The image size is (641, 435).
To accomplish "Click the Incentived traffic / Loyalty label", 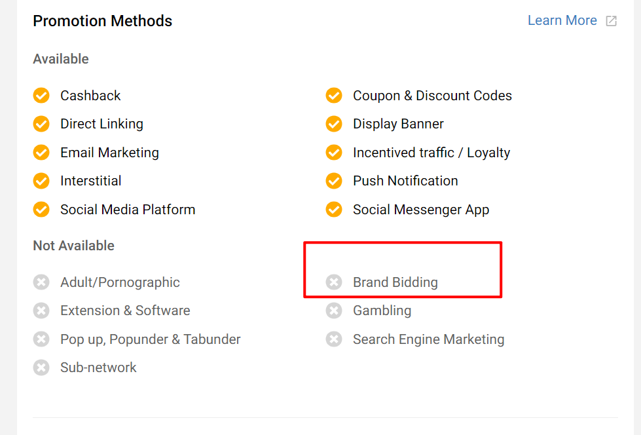I will click(431, 153).
